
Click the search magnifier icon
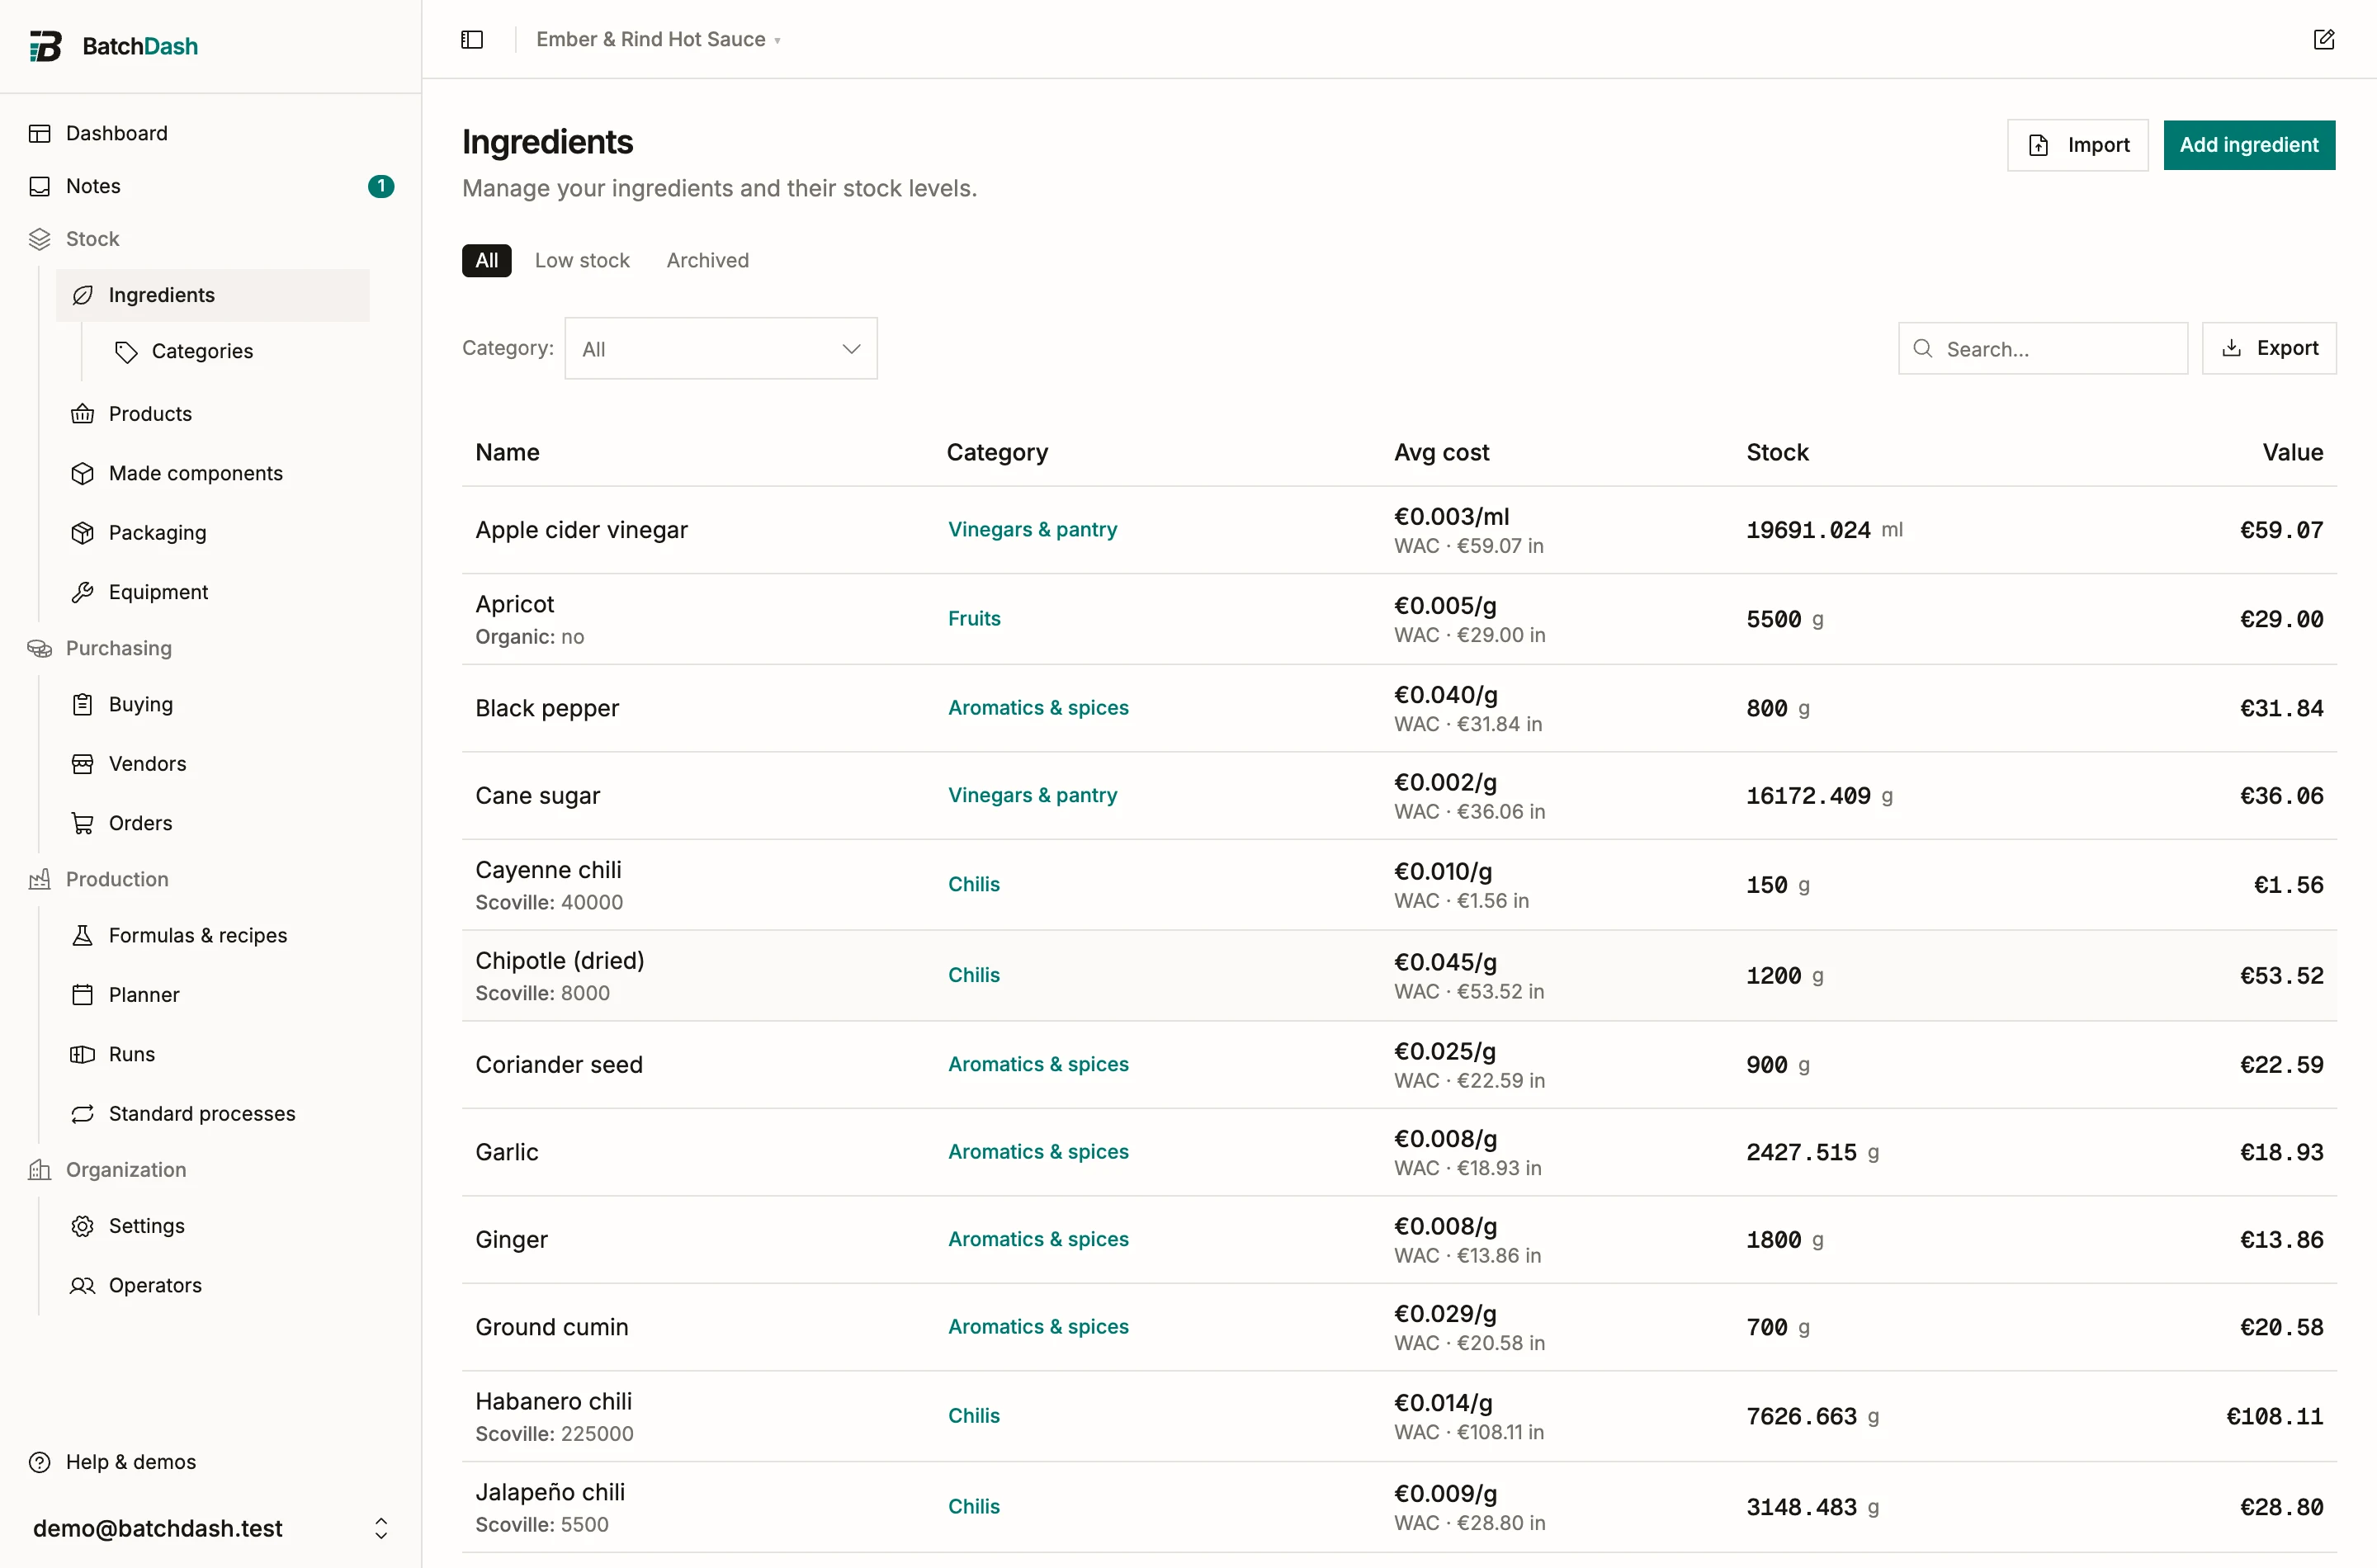click(1922, 348)
